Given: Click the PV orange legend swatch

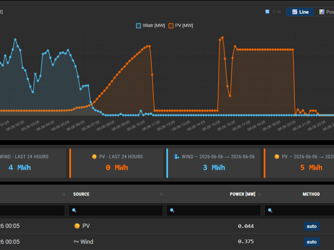Looking at the screenshot, I should pos(171,26).
